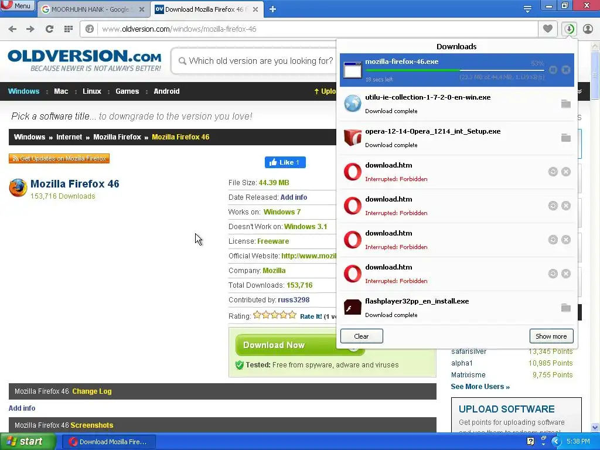The width and height of the screenshot is (600, 450).
Task: Select utilu-ie-collection-1-7-2-0-en-win.exe entry
Action: tap(457, 104)
